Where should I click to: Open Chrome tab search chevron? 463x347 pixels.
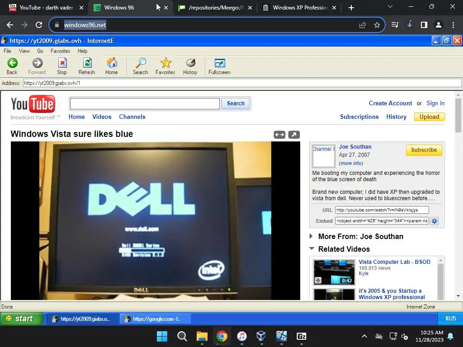pos(390,6)
